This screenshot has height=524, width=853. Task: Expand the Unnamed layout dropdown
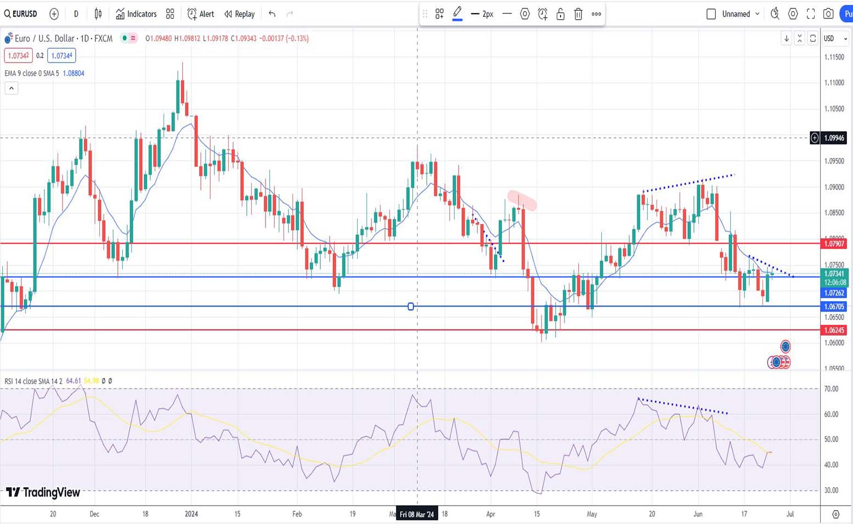[x=758, y=14]
